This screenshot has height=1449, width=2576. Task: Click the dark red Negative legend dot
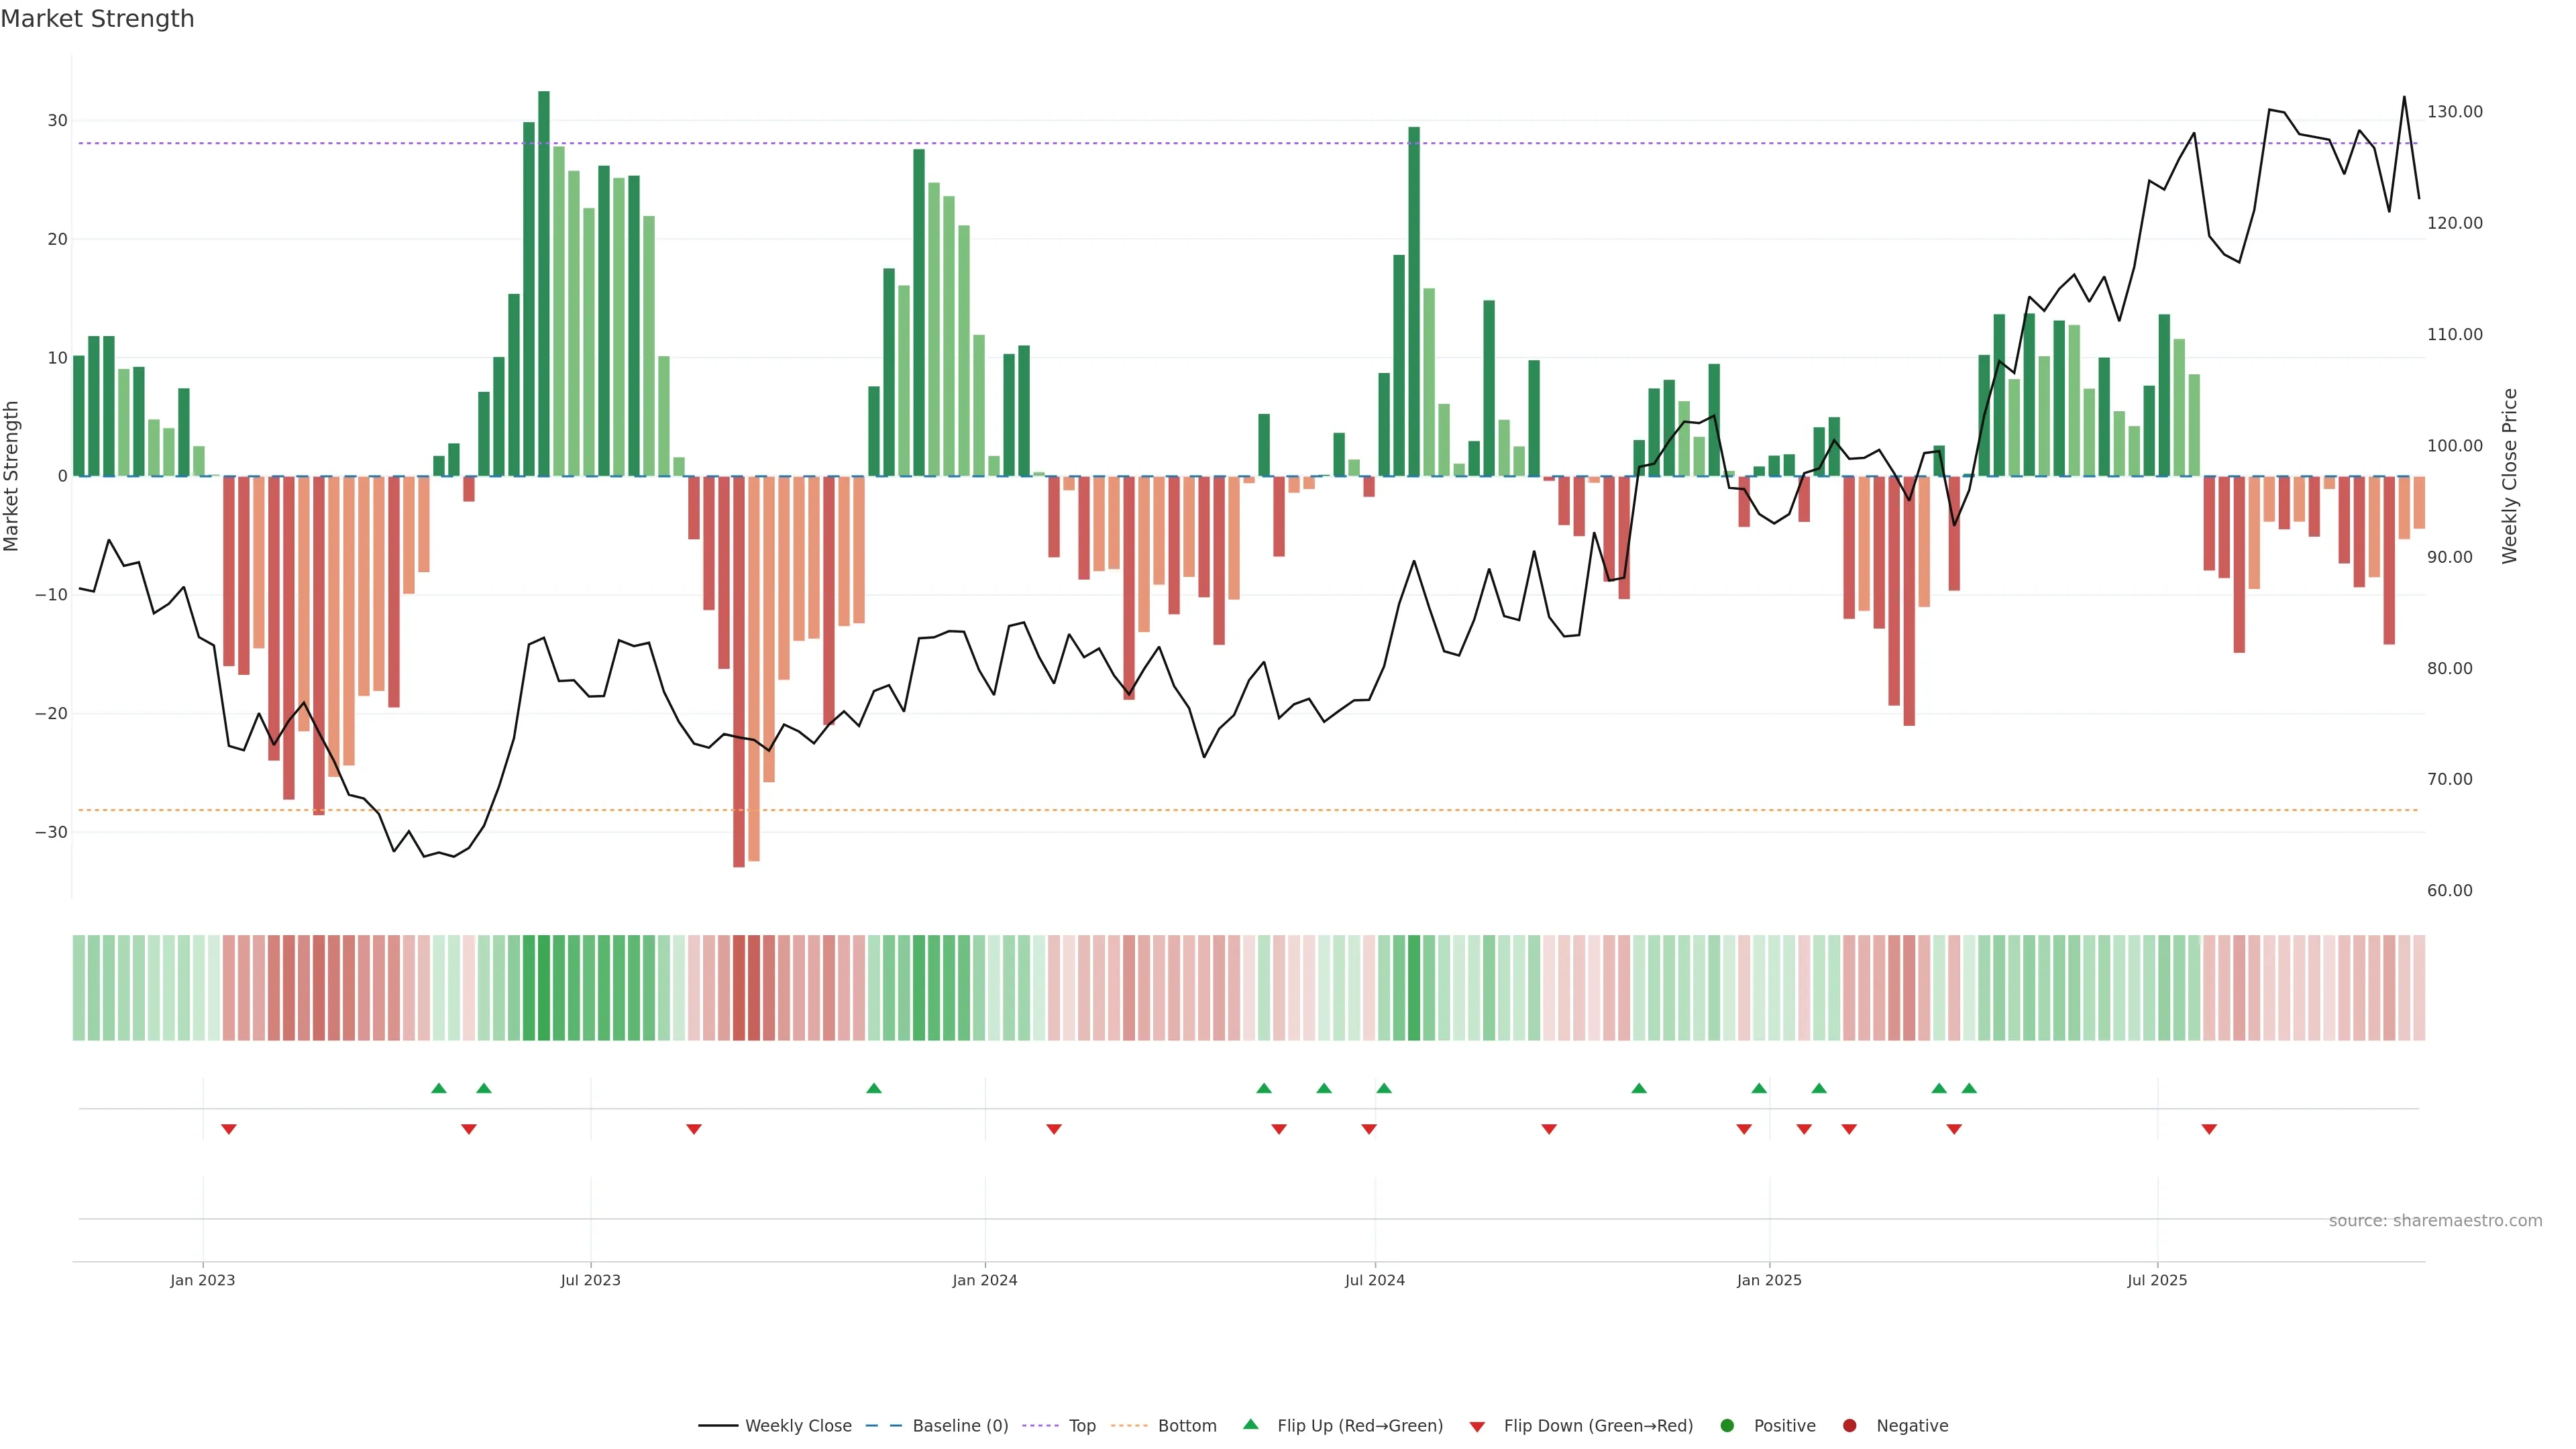1849,1426
